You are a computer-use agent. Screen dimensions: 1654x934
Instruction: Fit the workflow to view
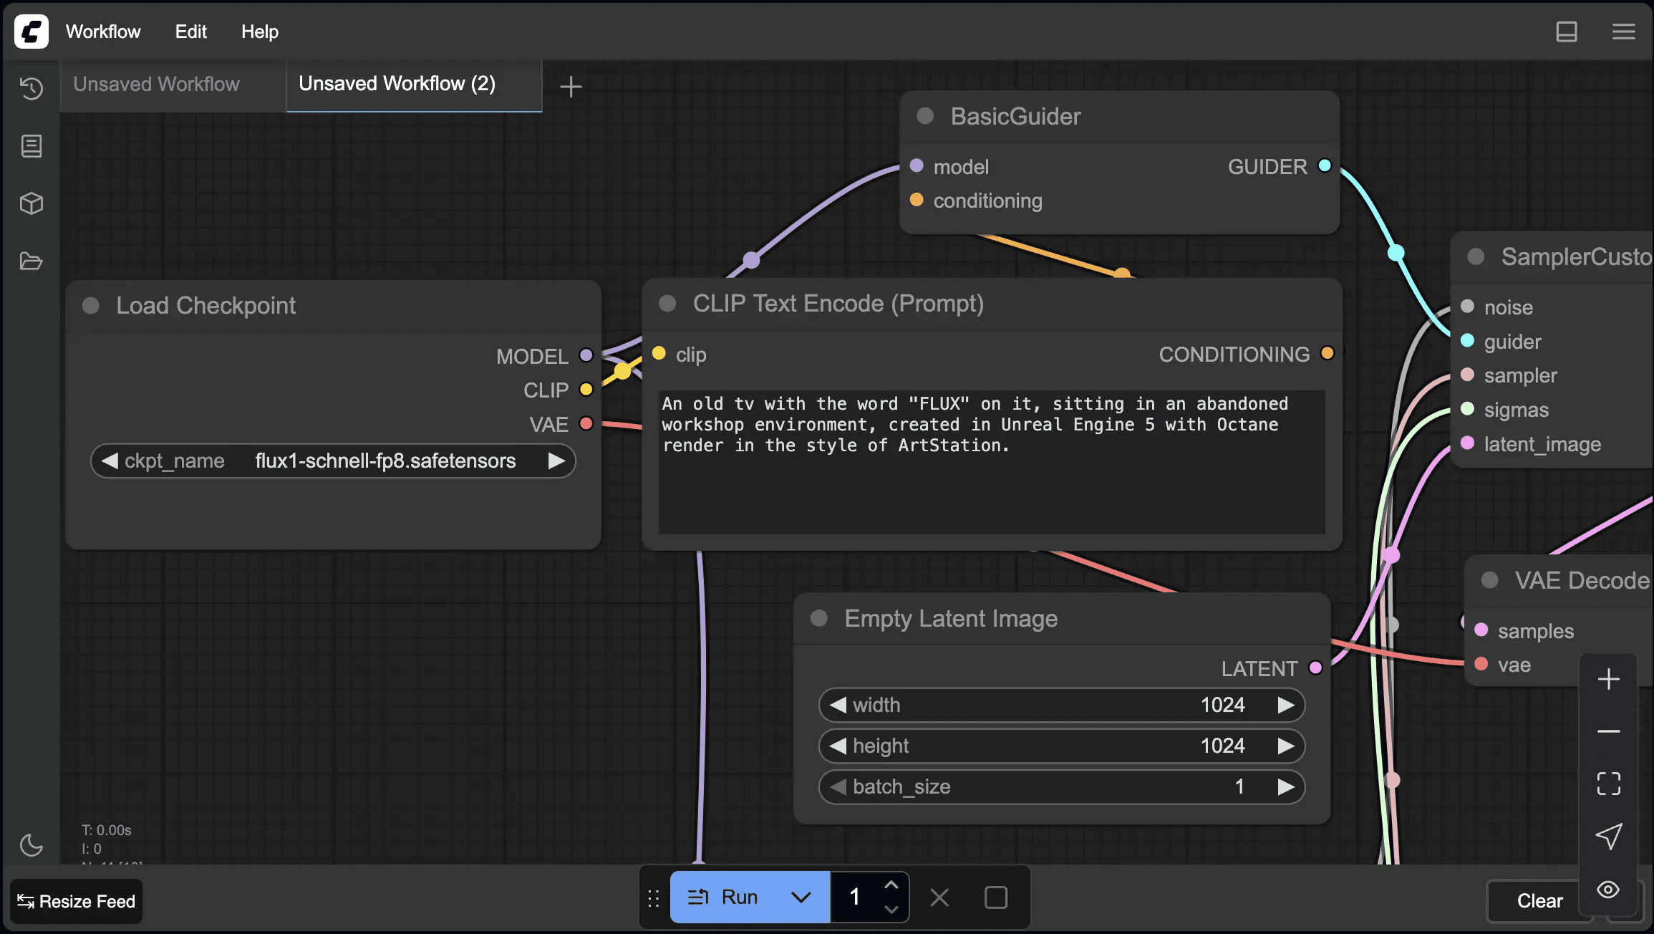click(x=1609, y=783)
